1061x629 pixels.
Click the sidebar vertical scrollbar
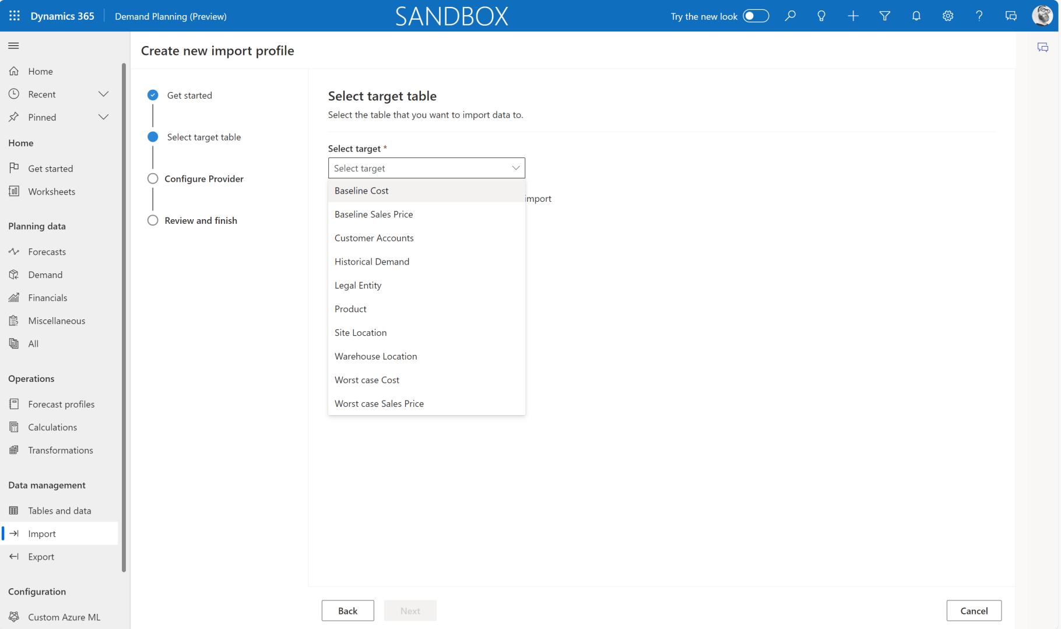pyautogui.click(x=124, y=315)
